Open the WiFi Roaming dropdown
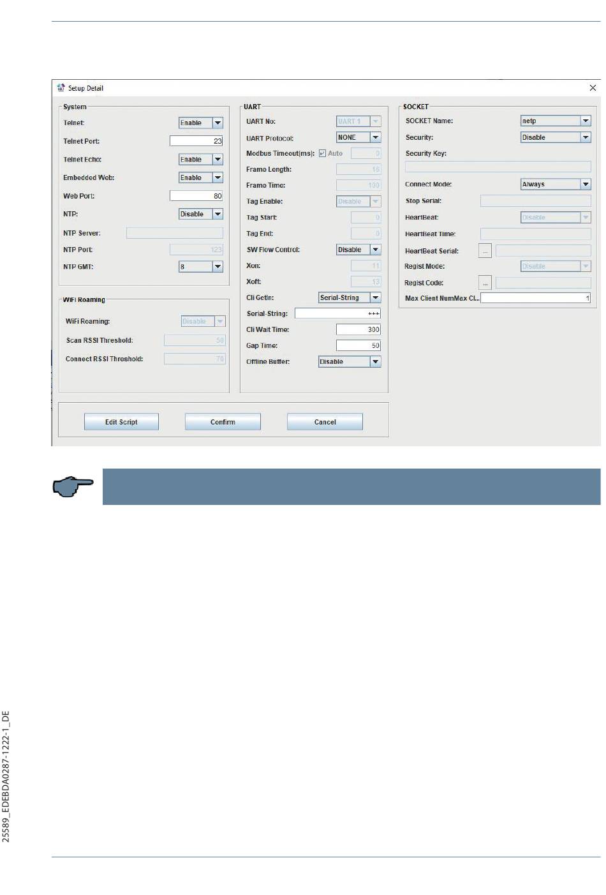The width and height of the screenshot is (606, 895). pos(203,321)
